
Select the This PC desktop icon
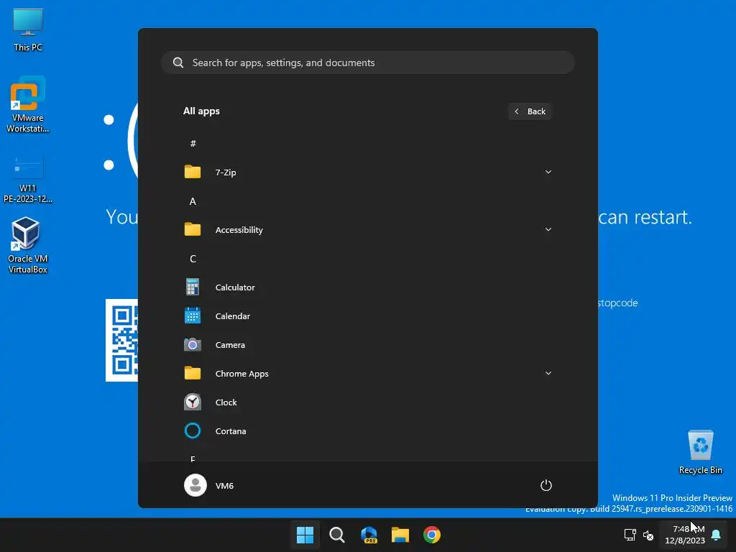pos(28,30)
